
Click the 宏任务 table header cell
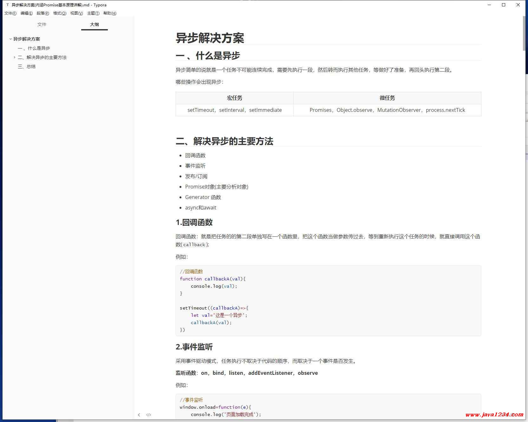point(234,98)
